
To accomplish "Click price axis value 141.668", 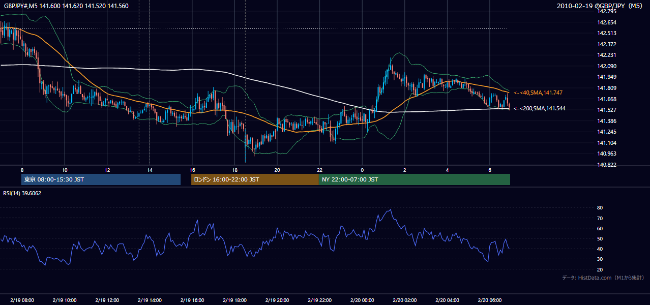I will tap(606, 99).
